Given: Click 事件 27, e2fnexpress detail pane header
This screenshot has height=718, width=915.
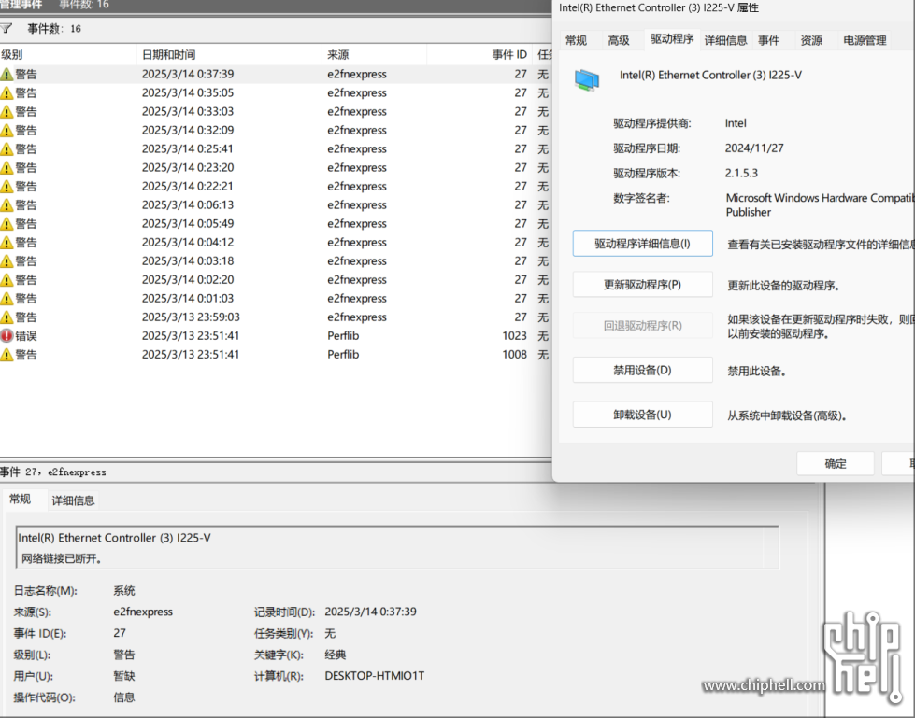Looking at the screenshot, I should coord(52,472).
